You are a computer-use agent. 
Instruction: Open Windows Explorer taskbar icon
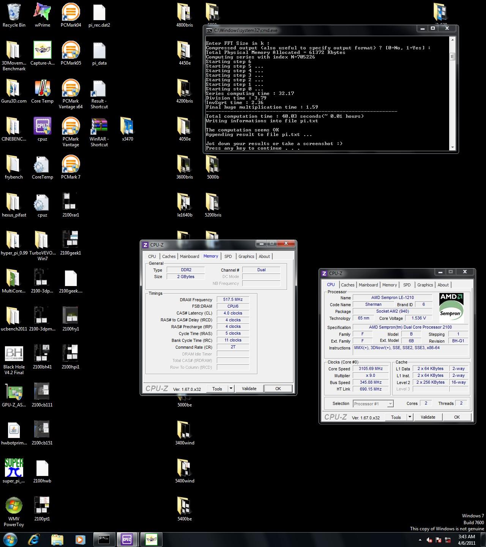[57, 539]
